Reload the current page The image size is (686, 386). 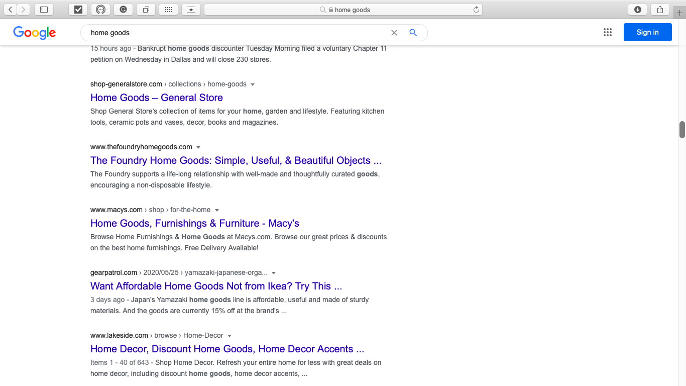click(476, 9)
